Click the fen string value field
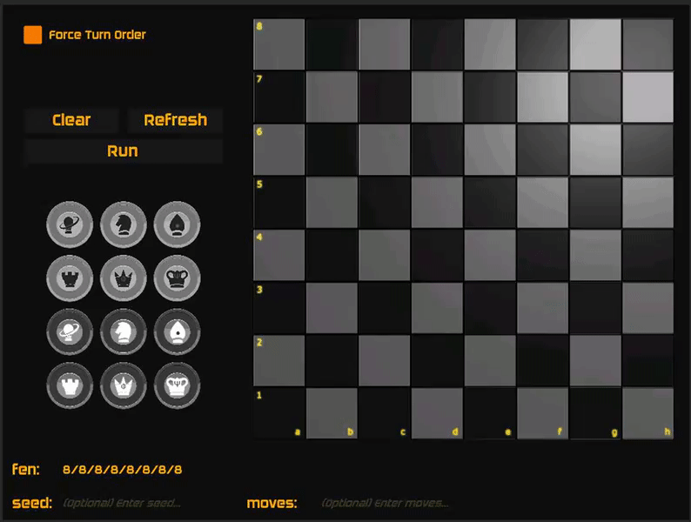 coord(122,470)
